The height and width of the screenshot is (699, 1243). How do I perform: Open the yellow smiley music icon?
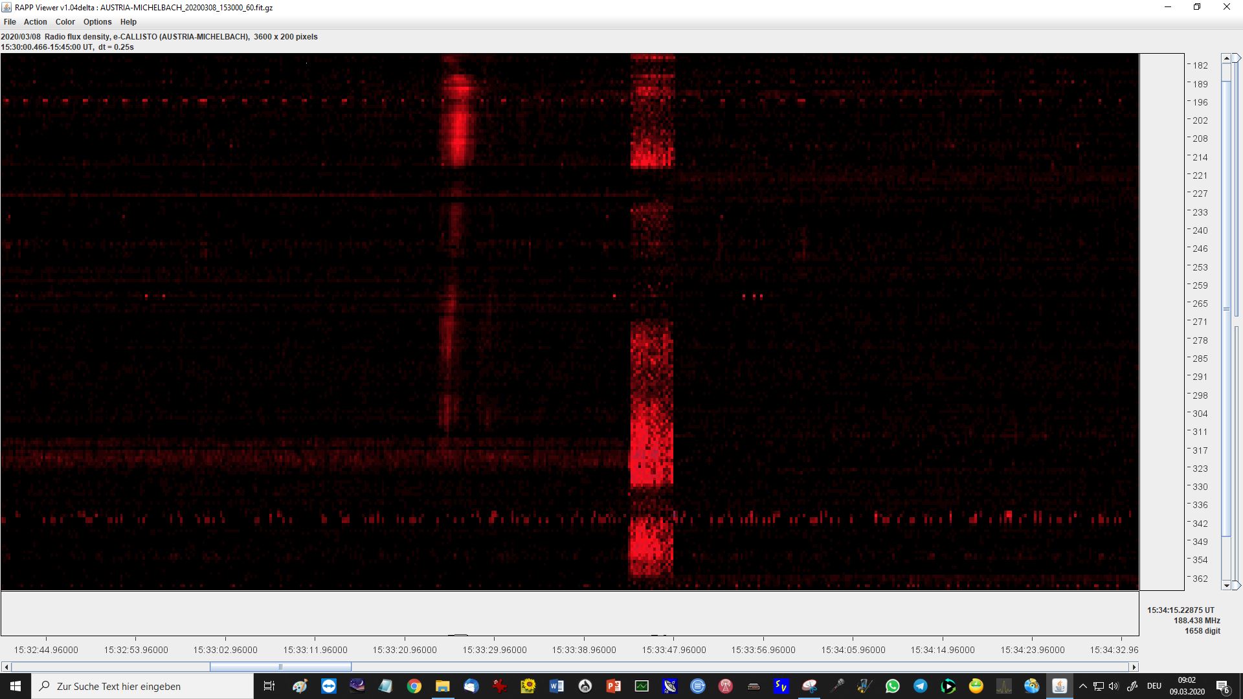(x=976, y=686)
